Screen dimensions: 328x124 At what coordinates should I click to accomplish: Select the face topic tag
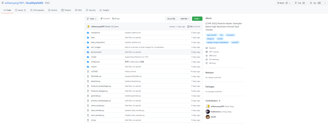(221, 35)
